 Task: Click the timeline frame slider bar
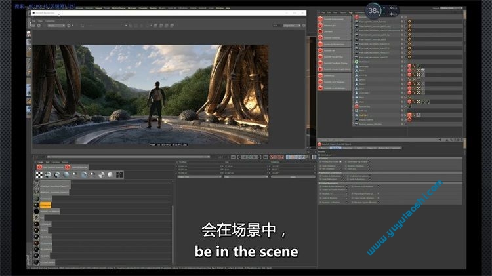pos(128,157)
